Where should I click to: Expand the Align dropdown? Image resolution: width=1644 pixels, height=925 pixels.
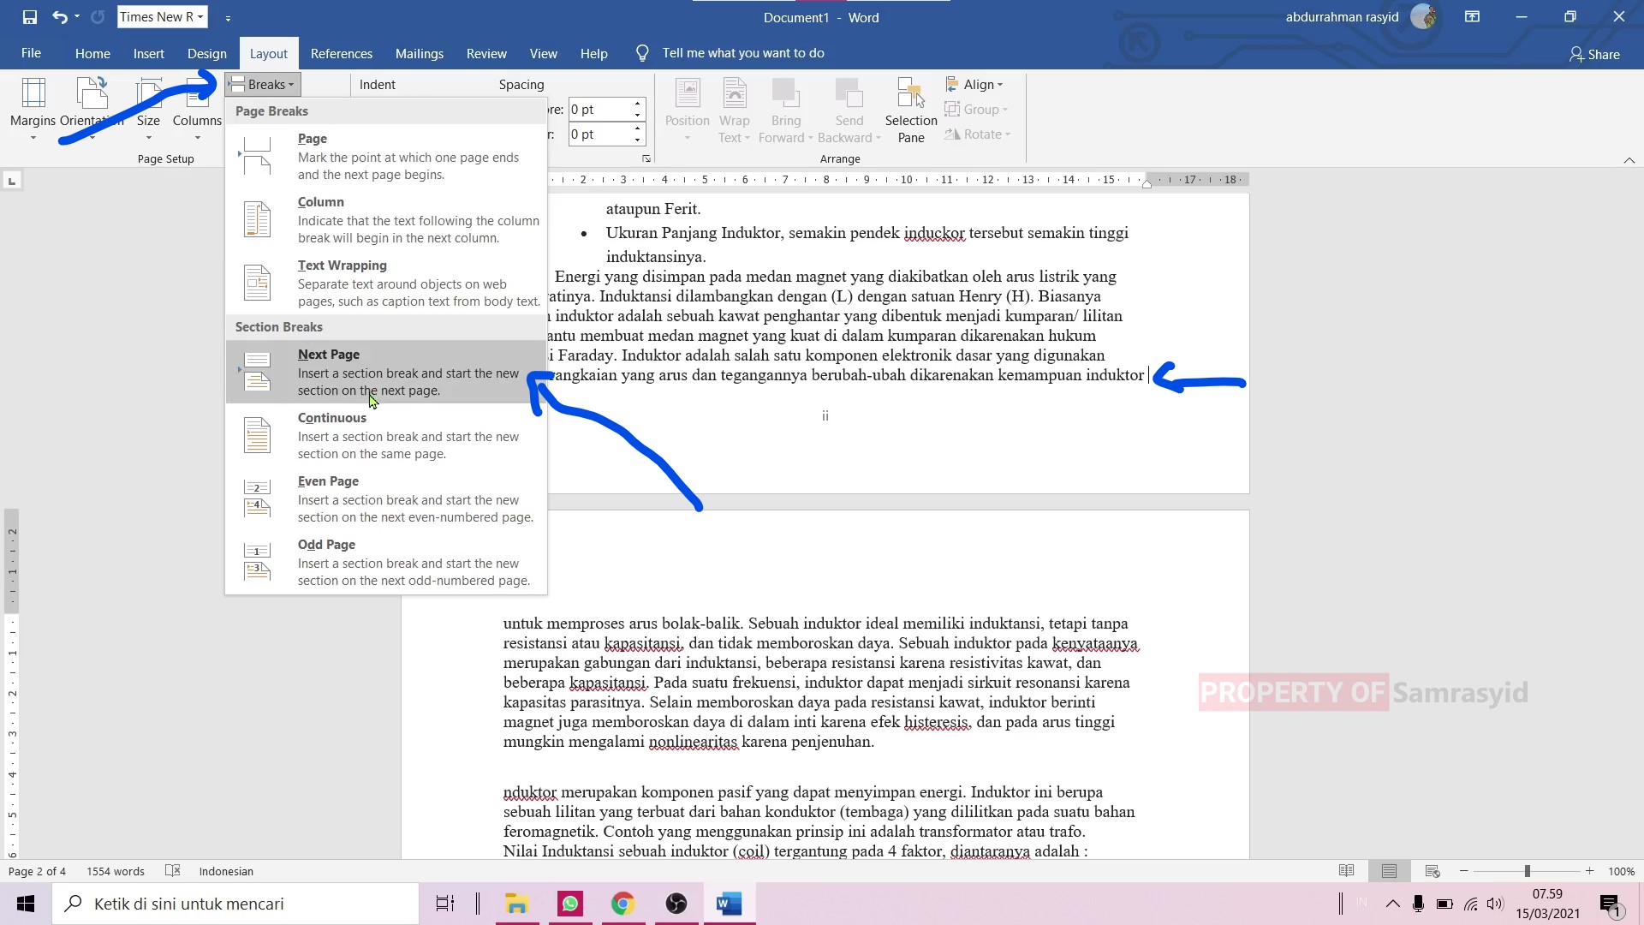pyautogui.click(x=974, y=84)
